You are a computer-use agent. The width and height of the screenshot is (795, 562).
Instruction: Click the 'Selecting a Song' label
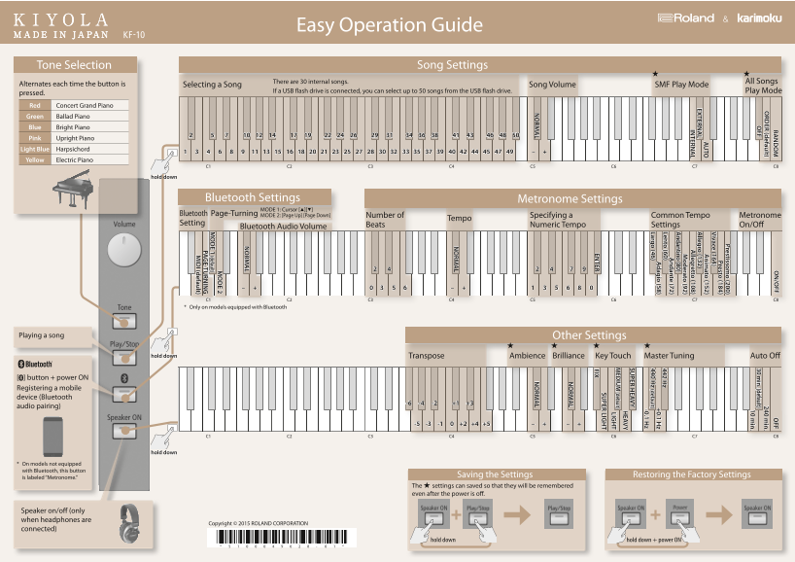212,85
